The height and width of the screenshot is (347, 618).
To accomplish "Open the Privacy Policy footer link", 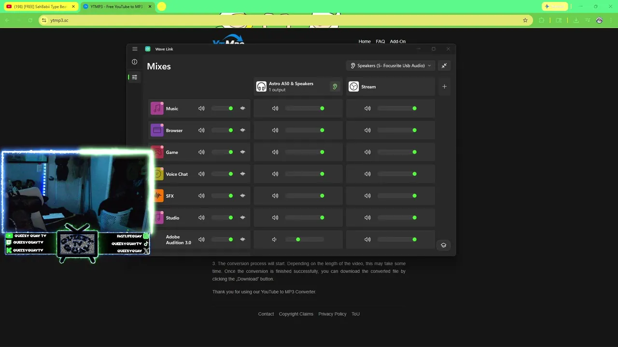I will 332,314.
